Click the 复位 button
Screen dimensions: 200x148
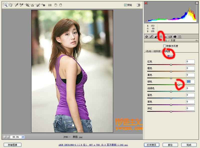click(170, 145)
